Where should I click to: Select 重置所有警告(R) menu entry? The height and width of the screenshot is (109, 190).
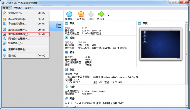tap(25, 49)
